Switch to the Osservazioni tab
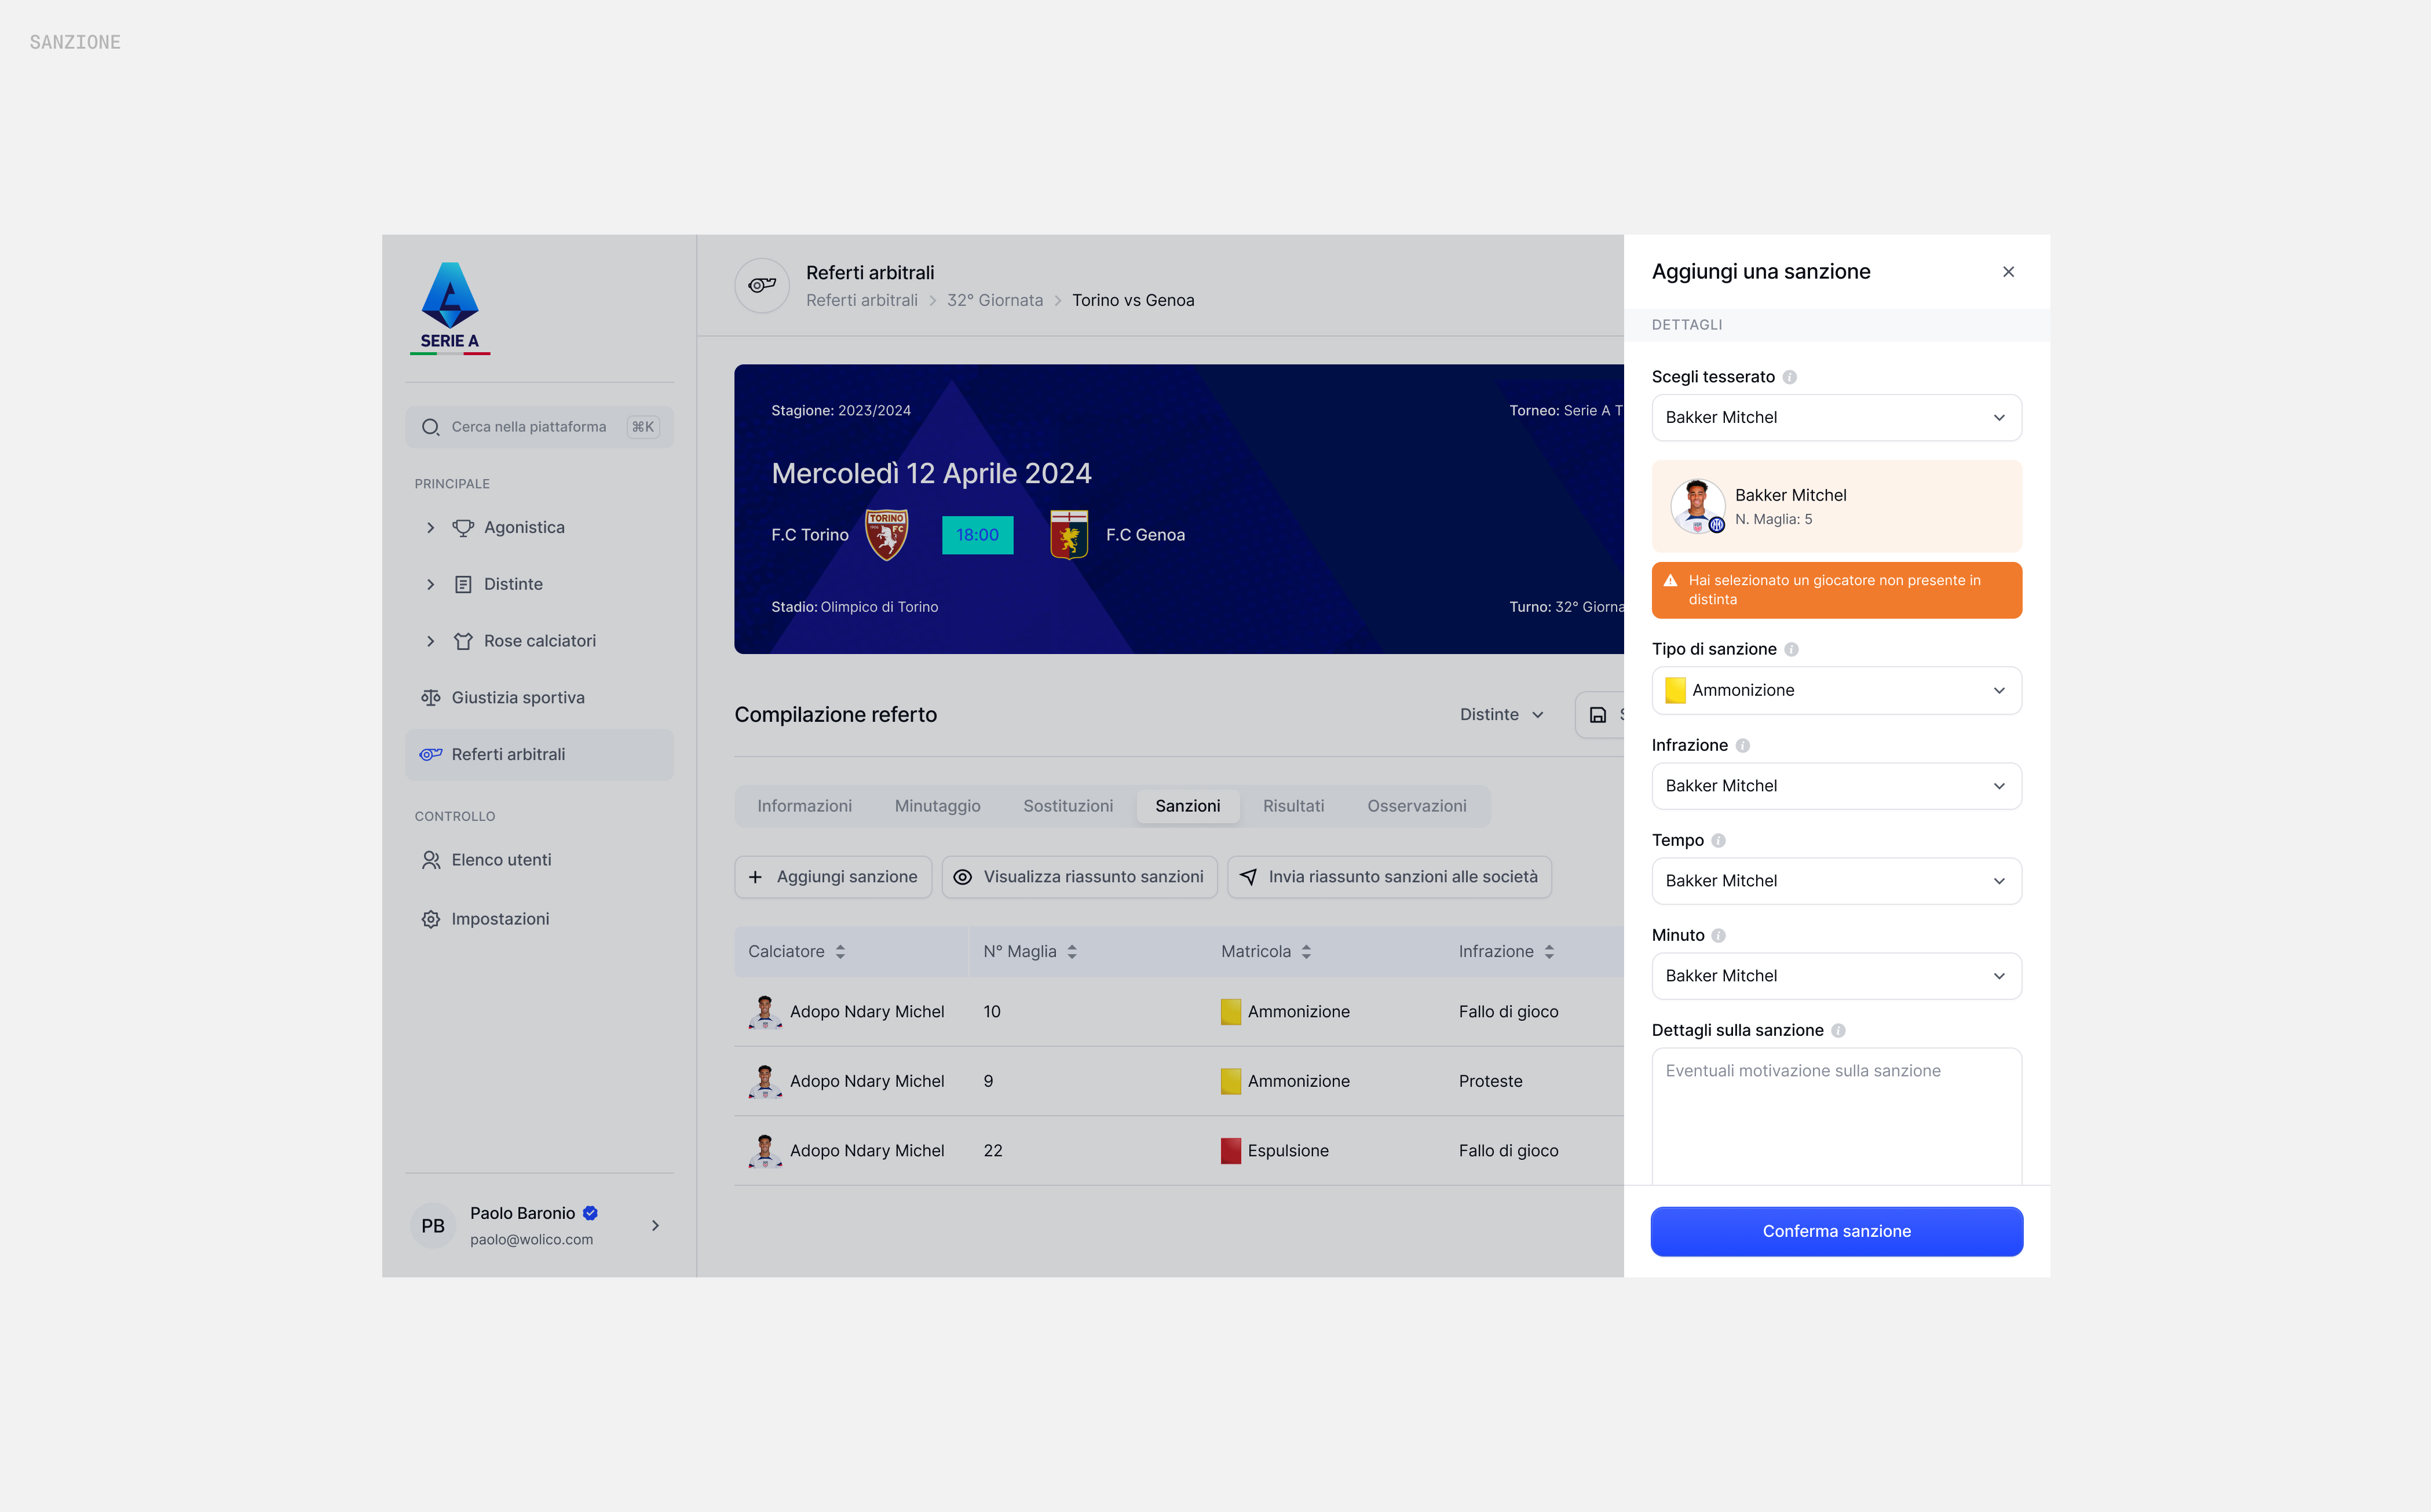 point(1416,806)
